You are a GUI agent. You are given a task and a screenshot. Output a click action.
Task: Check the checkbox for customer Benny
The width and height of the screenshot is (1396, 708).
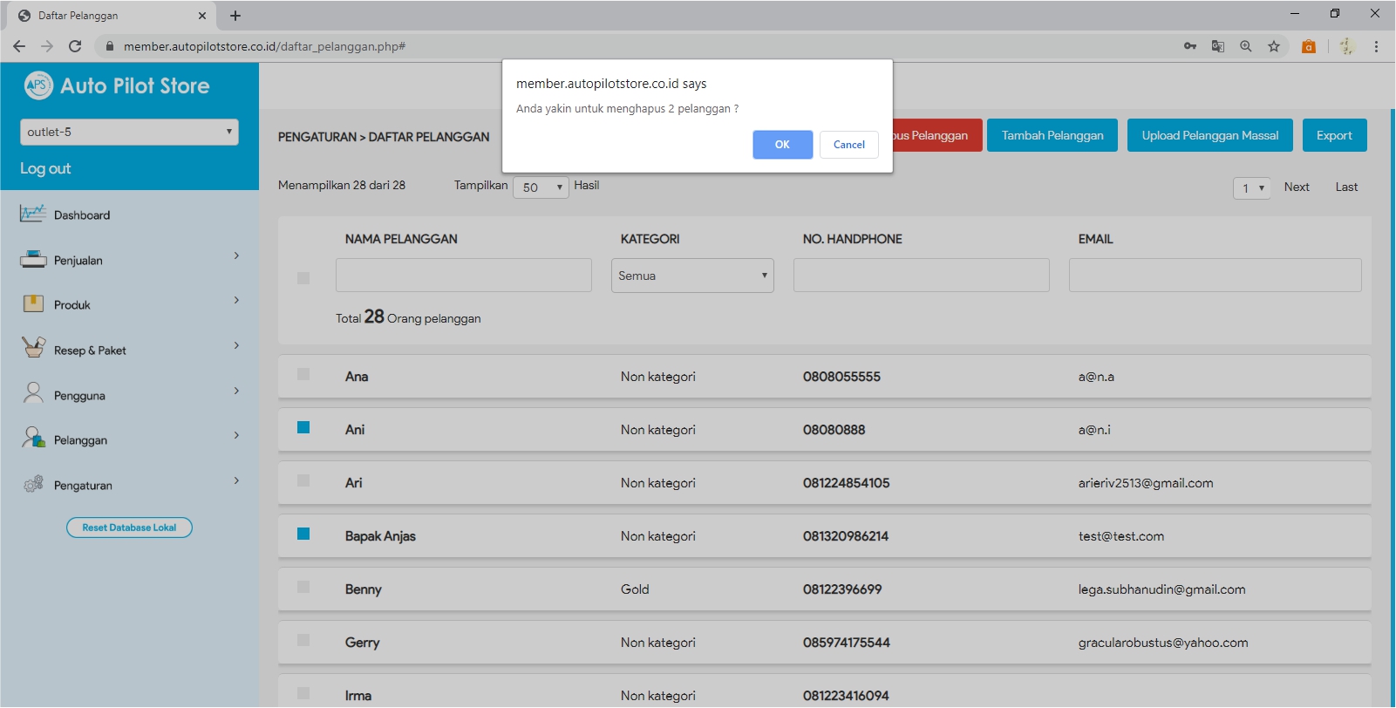click(303, 587)
